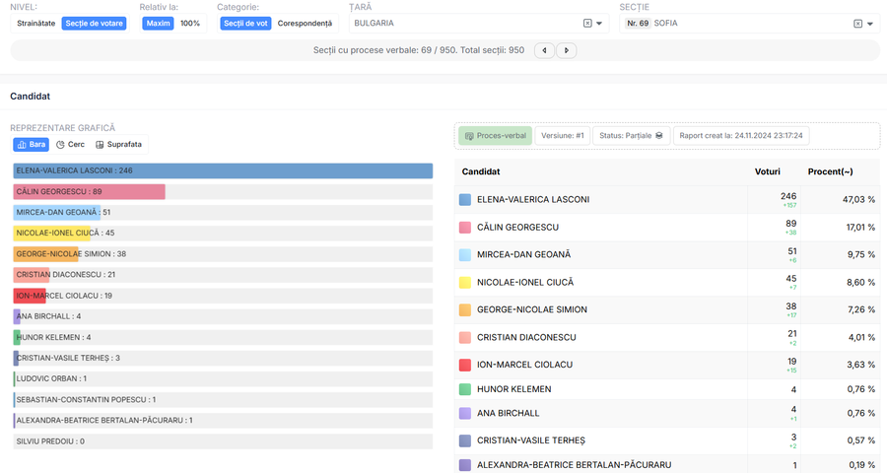Go to previous section arrow button
The width and height of the screenshot is (887, 473).
544,50
